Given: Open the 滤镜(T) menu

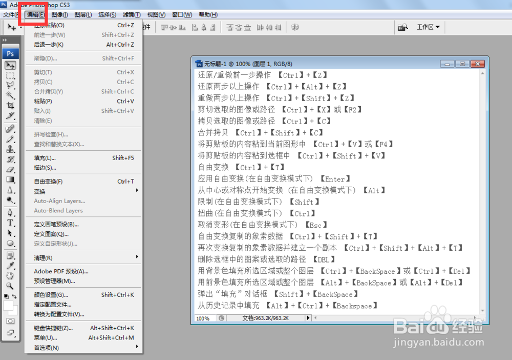Looking at the screenshot, I should (x=132, y=14).
